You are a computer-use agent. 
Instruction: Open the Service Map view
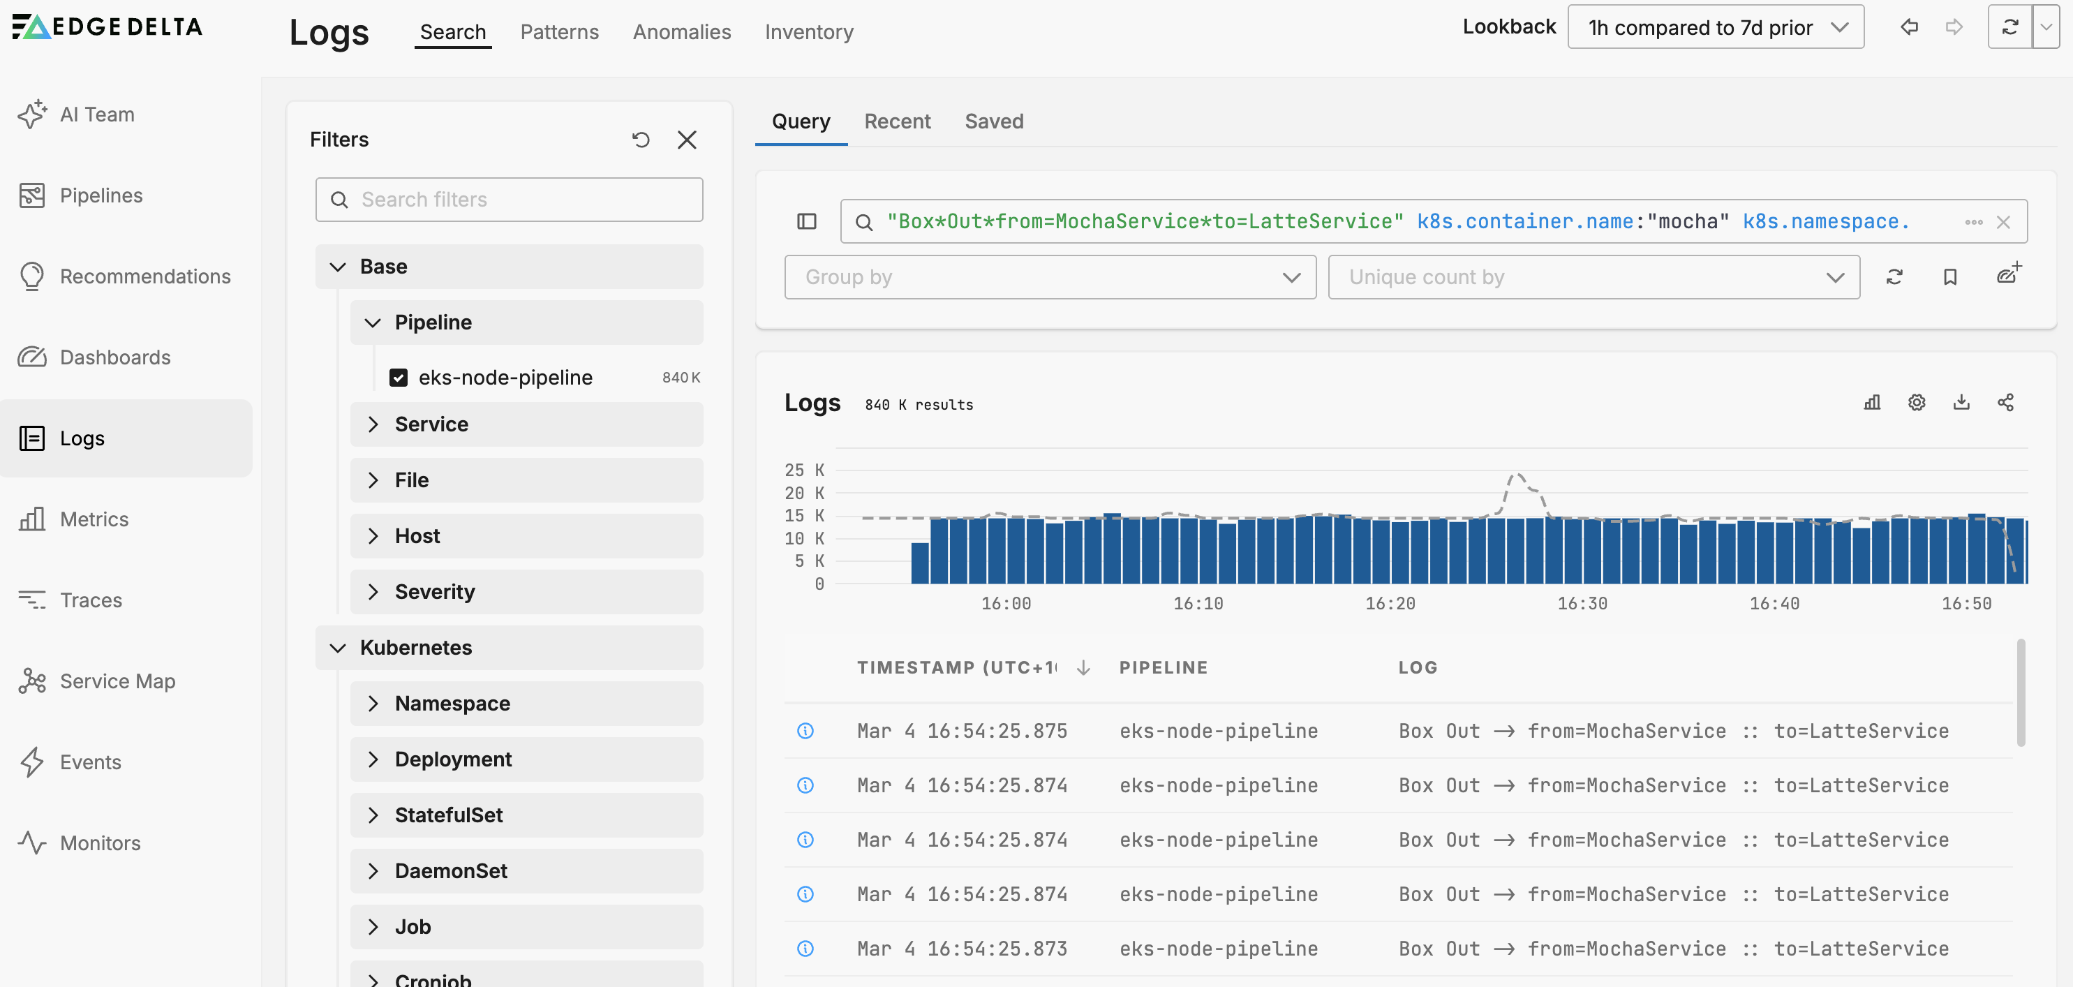(117, 681)
